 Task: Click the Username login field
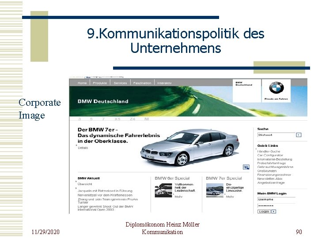(276, 200)
